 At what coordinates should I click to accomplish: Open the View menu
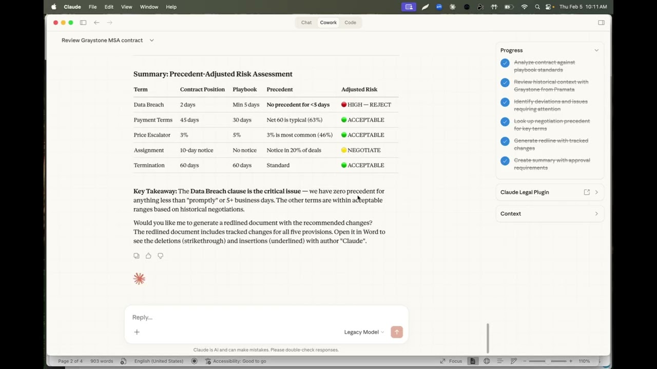(126, 7)
